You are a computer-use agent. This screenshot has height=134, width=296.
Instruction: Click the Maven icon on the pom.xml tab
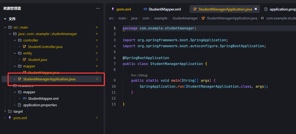[x=113, y=9]
